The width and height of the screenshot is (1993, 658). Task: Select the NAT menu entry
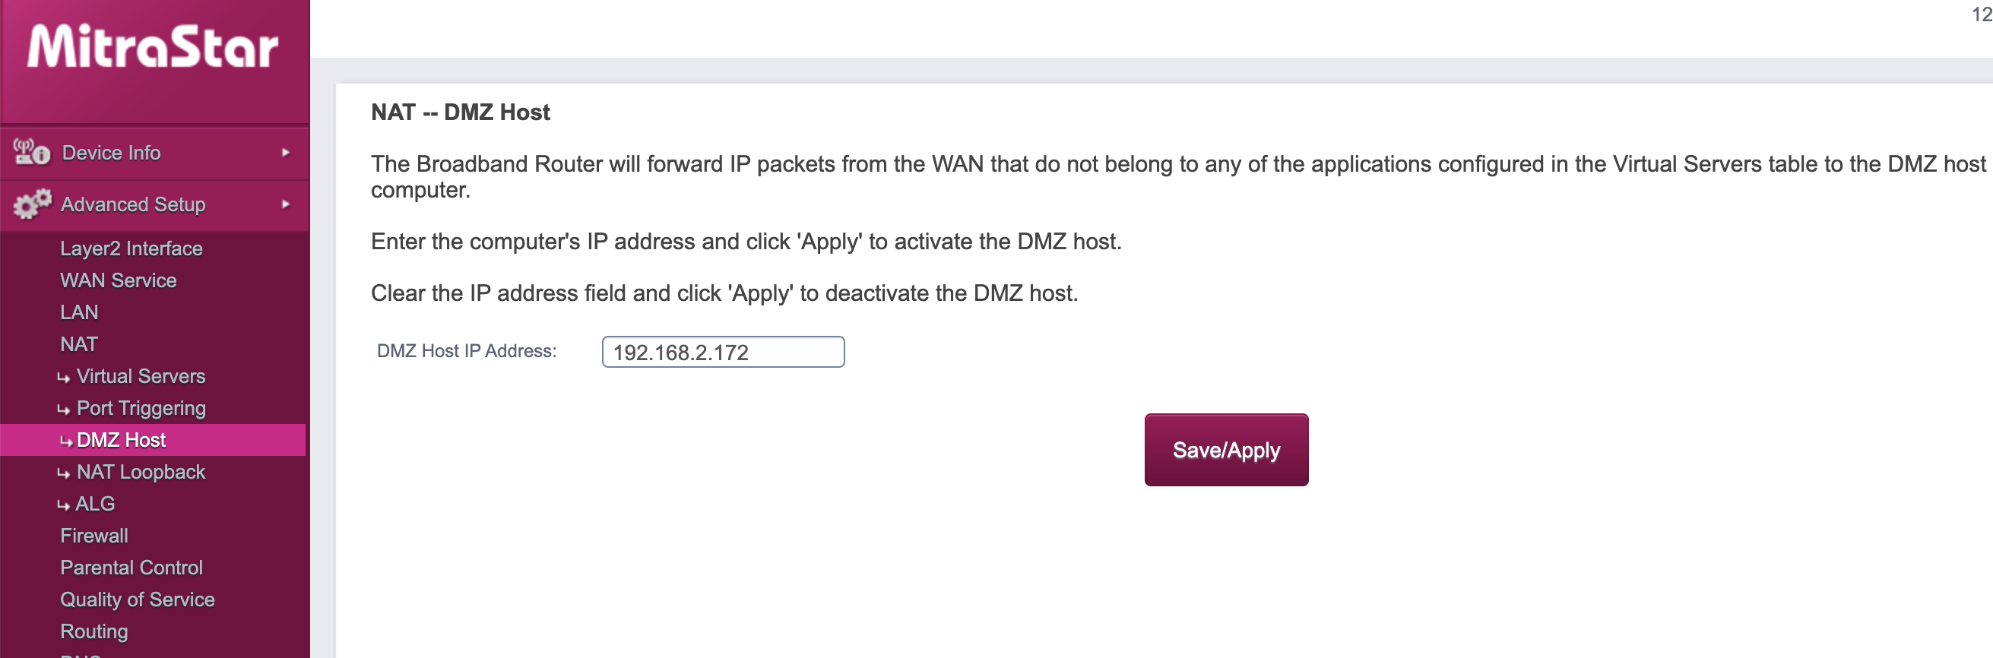pos(79,344)
